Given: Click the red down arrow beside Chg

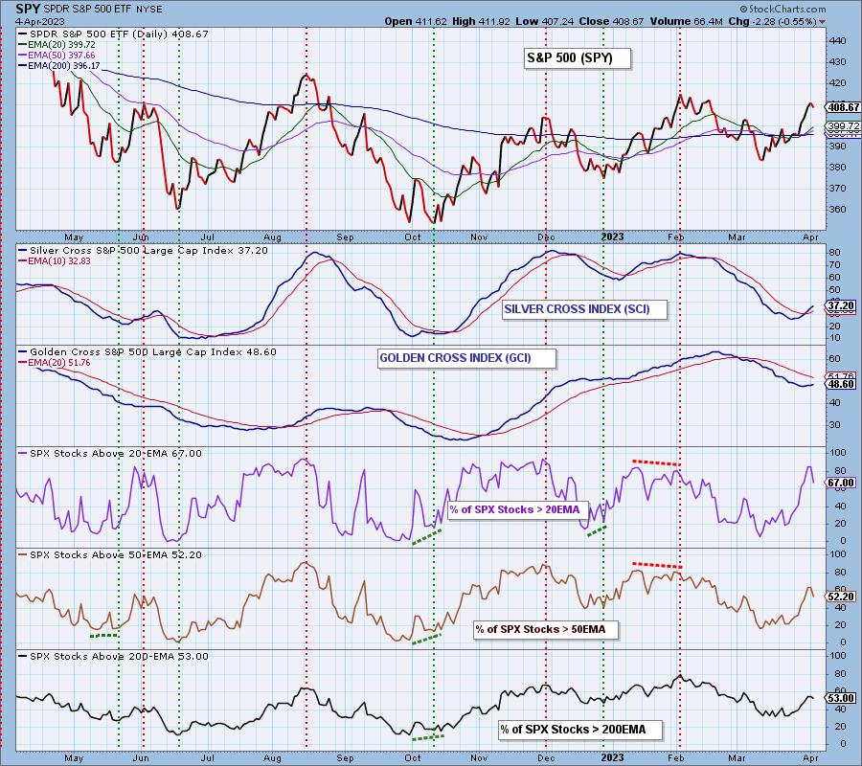Looking at the screenshot, I should pos(822,22).
